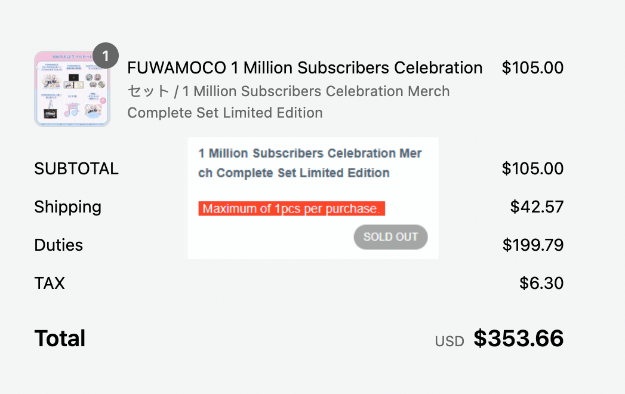Click the quantity badge showing 1
625x394 pixels.
(106, 56)
